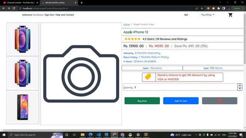
Task: Click the Sell menu item
Action: tap(186, 15)
